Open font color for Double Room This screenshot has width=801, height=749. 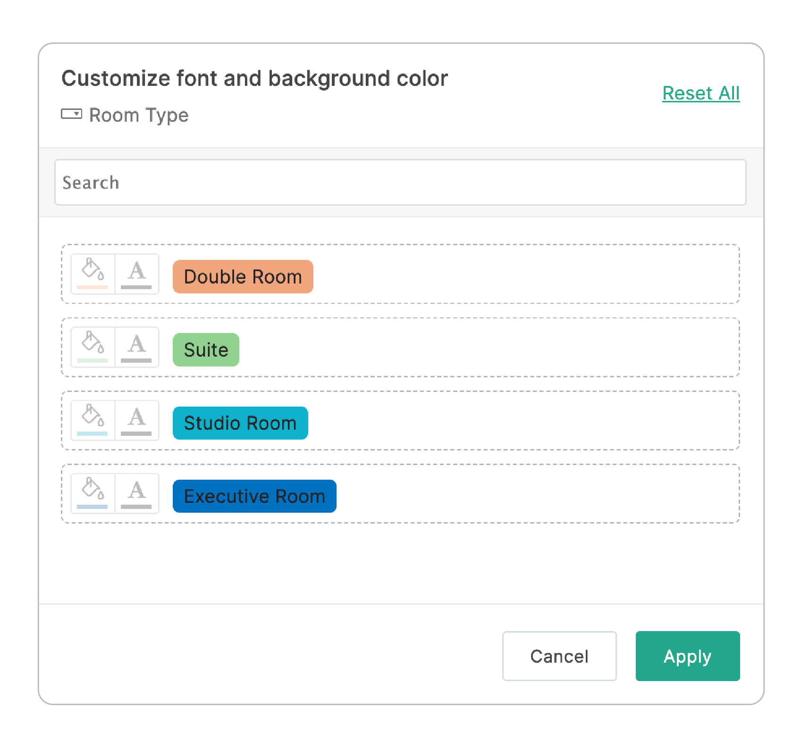[137, 274]
